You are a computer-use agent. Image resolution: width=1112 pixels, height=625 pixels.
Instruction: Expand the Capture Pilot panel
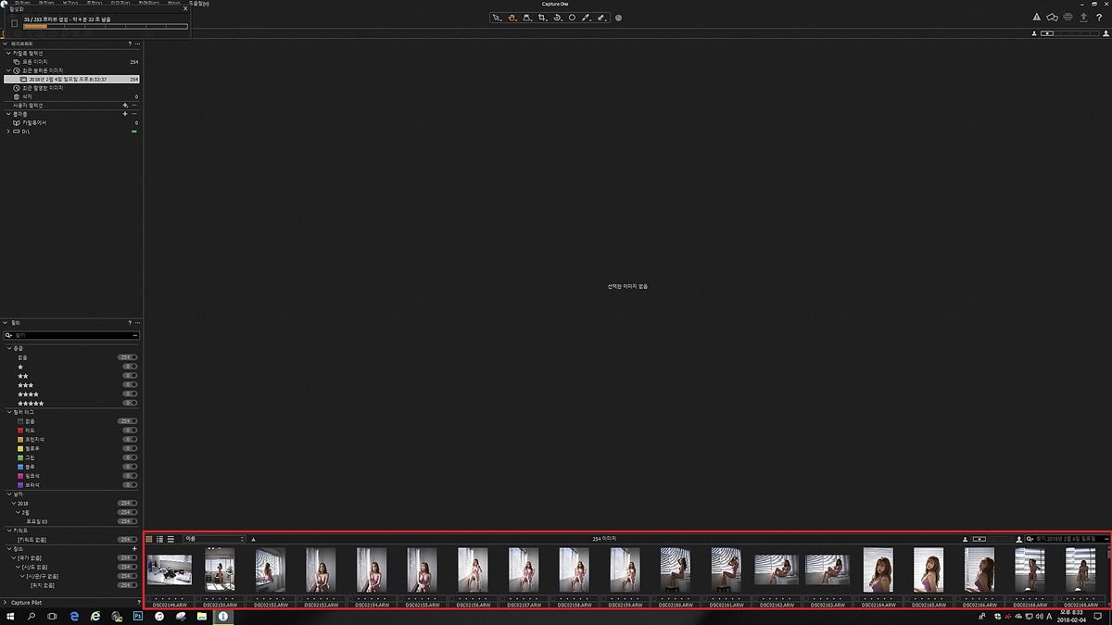coord(5,602)
